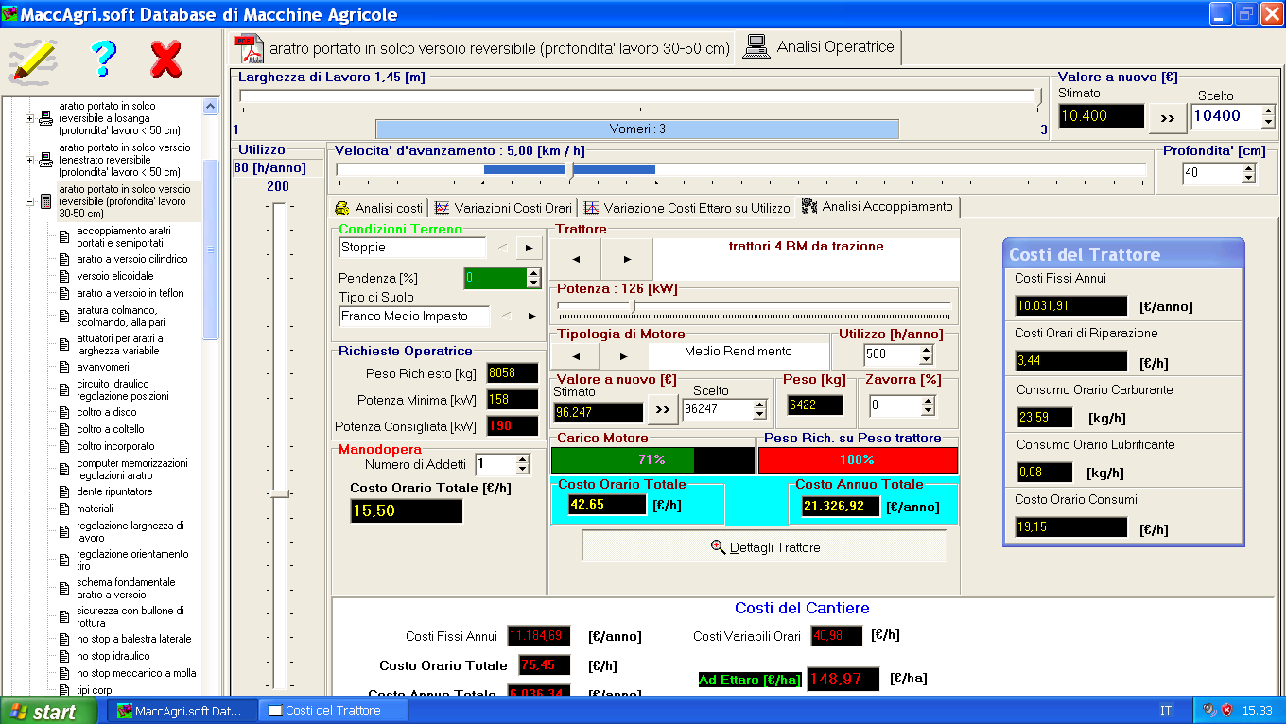Image resolution: width=1286 pixels, height=724 pixels.
Task: Transfer estimated Valore a nuovo with >> button
Action: pyautogui.click(x=1167, y=118)
